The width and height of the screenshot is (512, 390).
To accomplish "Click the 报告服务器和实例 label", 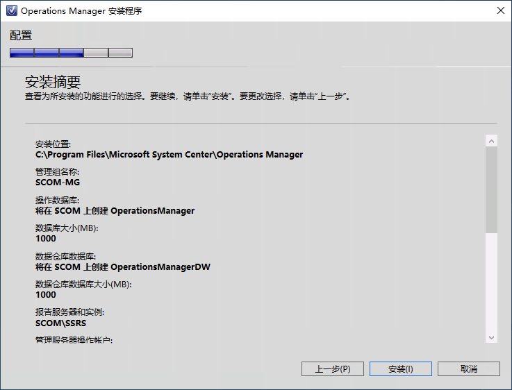I will tap(70, 312).
